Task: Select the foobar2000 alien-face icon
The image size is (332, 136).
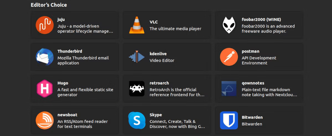Action: (229, 25)
